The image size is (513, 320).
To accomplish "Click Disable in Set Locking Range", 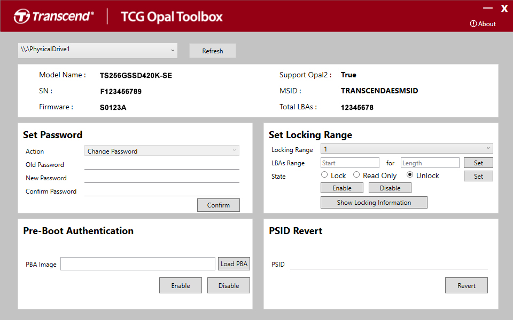I will pyautogui.click(x=390, y=188).
